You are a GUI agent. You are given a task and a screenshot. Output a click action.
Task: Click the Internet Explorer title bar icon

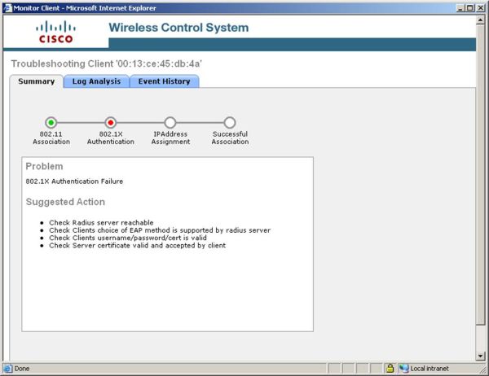7,8
